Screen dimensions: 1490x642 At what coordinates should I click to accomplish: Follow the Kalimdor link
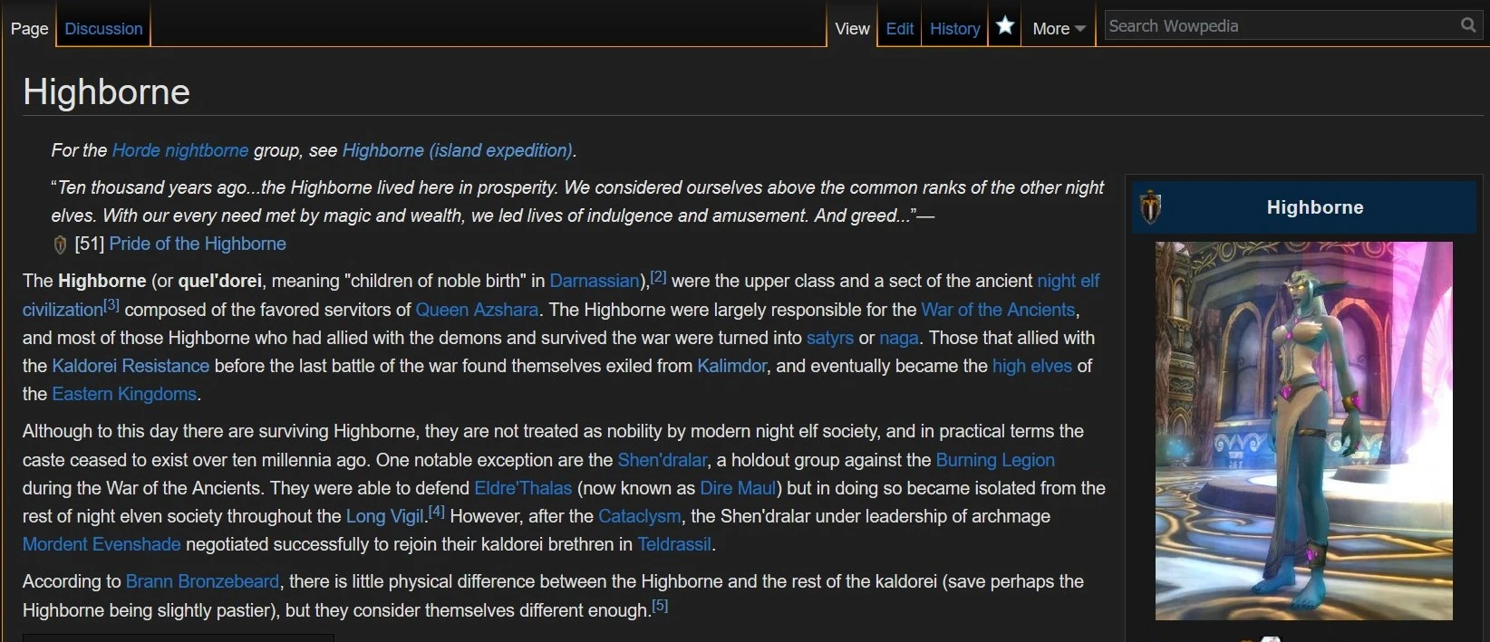pyautogui.click(x=731, y=366)
